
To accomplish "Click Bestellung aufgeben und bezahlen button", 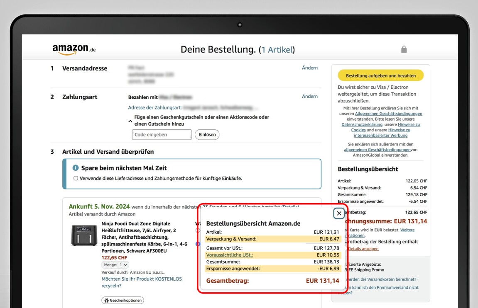I will click(380, 76).
